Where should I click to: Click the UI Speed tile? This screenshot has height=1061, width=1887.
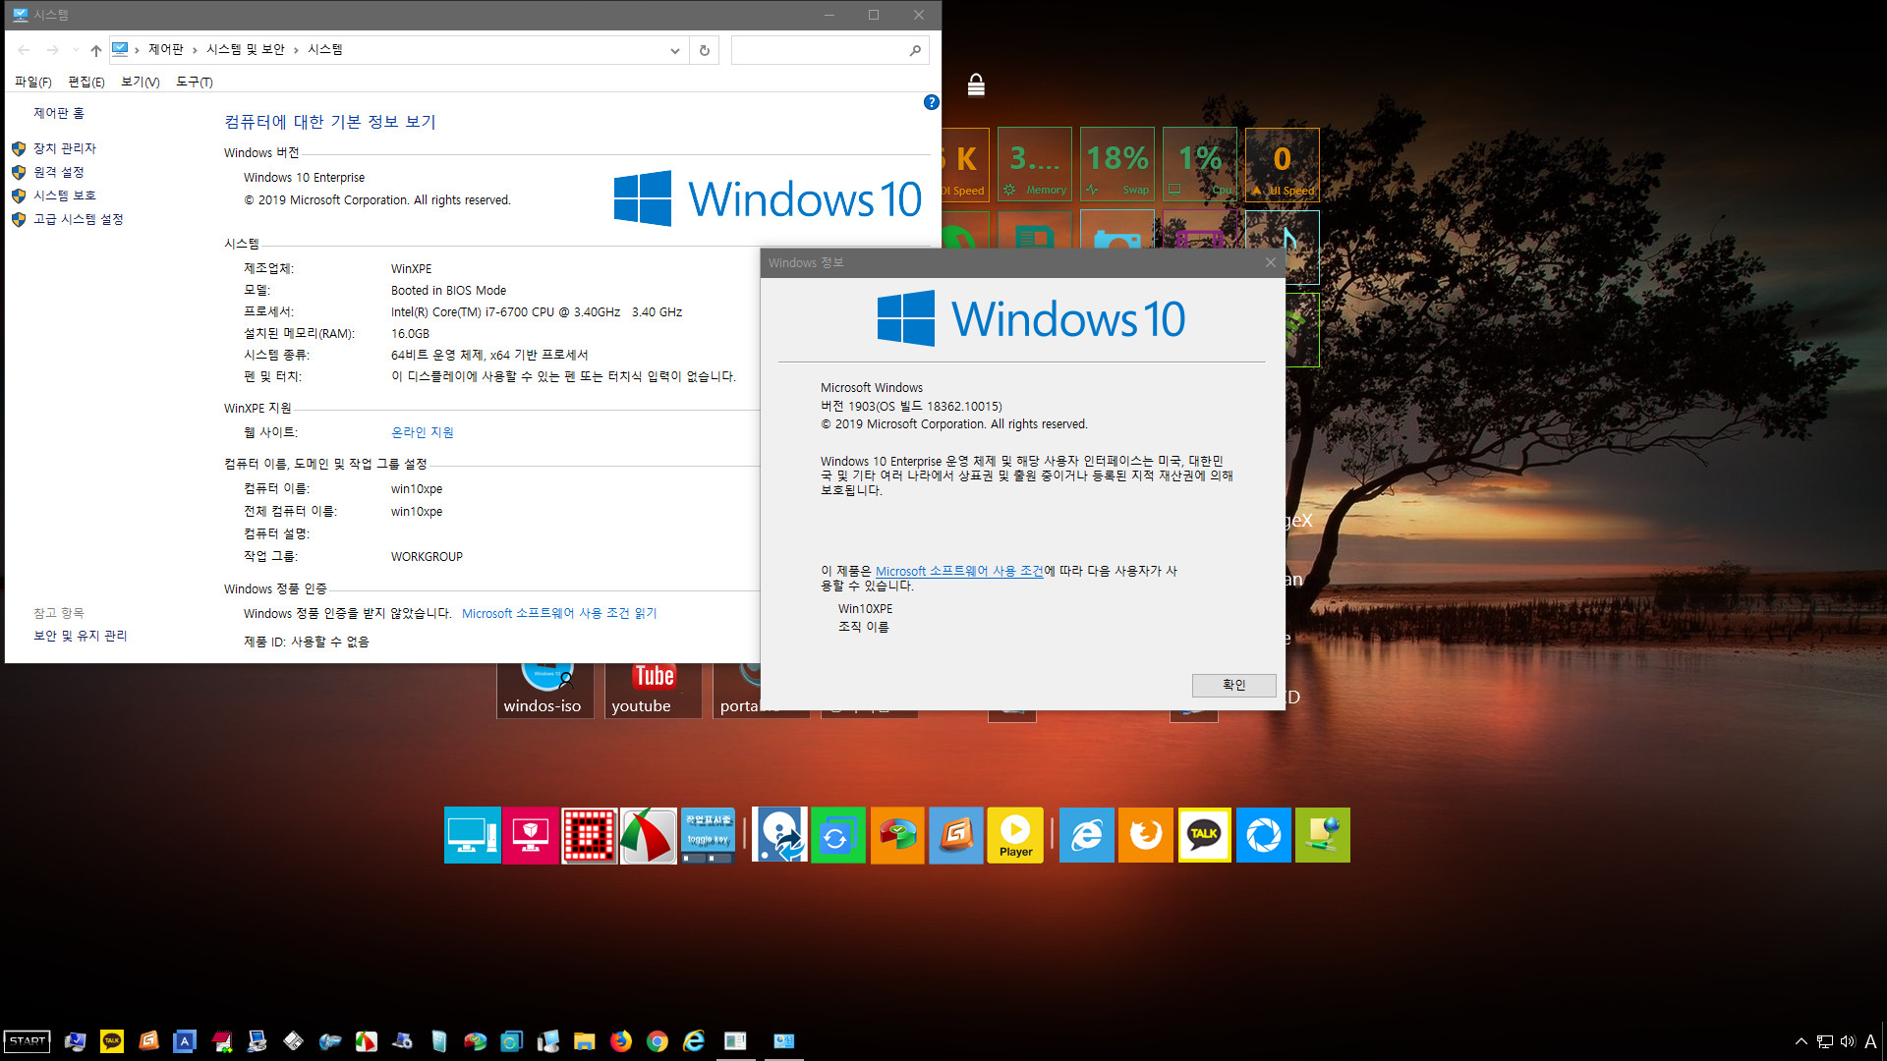click(x=1283, y=164)
